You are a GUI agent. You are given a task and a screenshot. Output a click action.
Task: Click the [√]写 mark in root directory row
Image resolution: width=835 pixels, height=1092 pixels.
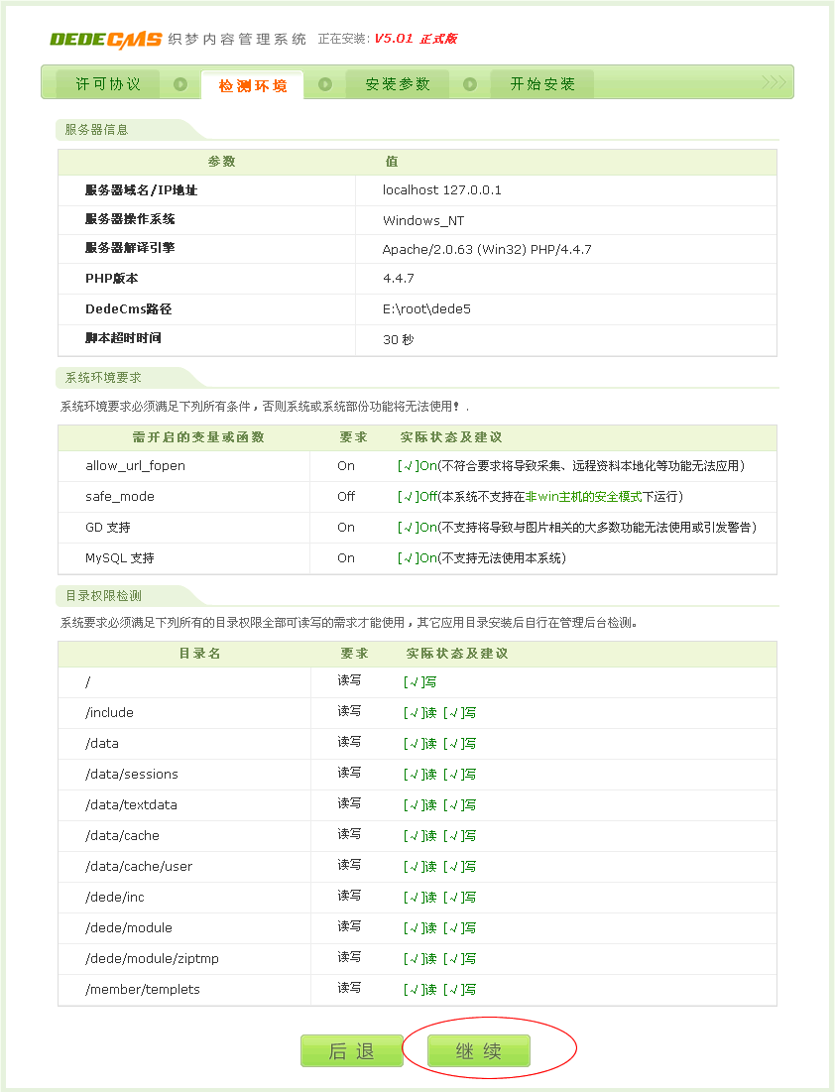(419, 681)
